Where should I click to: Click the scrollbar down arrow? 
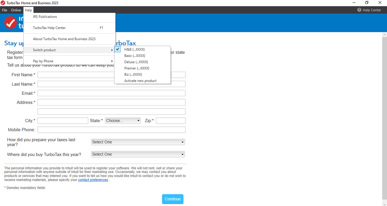pos(385,204)
